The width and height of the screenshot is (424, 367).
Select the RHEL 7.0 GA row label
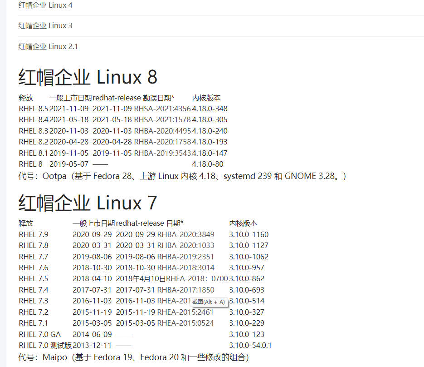[x=40, y=334]
